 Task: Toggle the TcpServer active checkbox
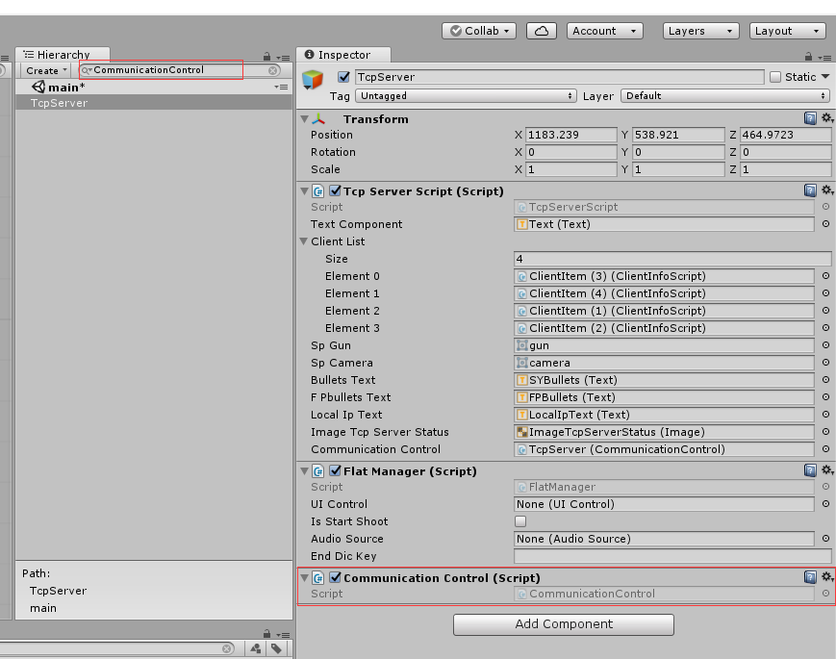pos(343,77)
